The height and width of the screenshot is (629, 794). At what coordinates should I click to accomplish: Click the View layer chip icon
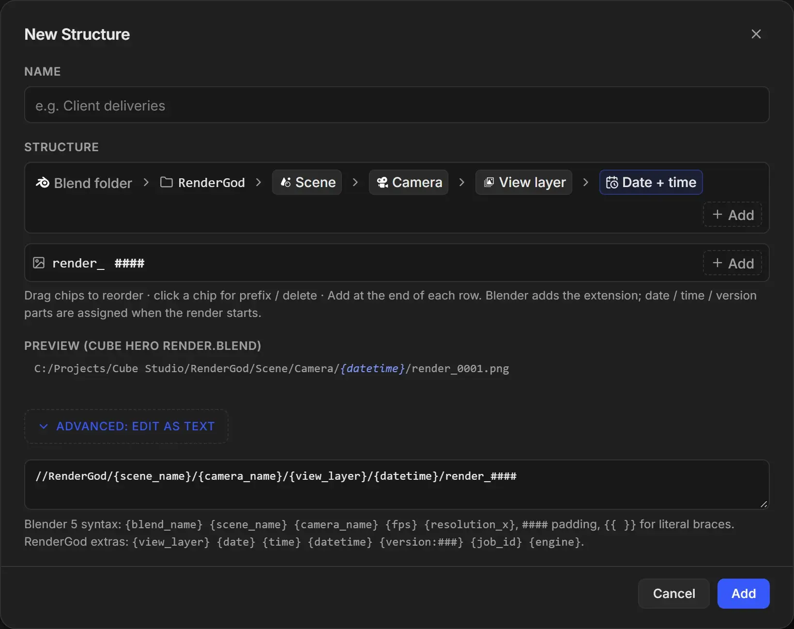pyautogui.click(x=489, y=182)
